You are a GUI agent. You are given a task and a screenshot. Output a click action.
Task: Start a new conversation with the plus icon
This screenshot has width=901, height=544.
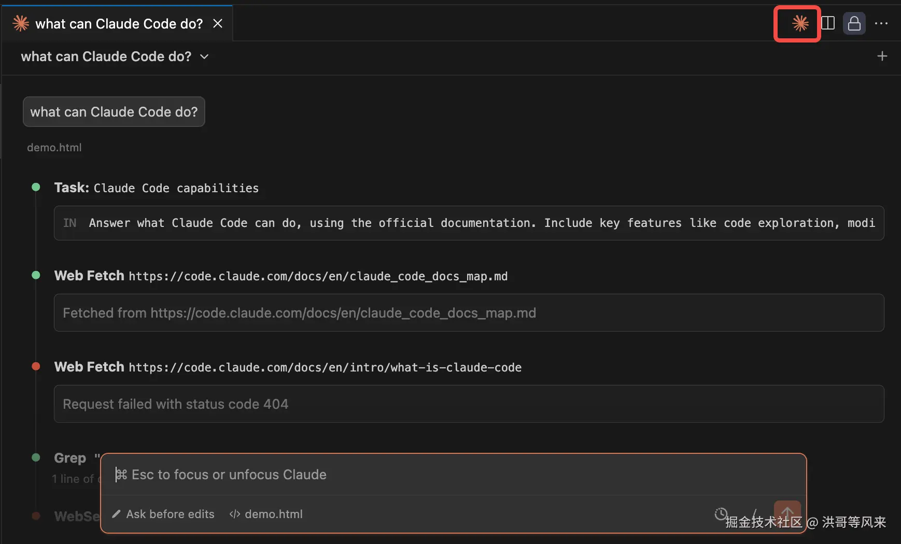(882, 56)
